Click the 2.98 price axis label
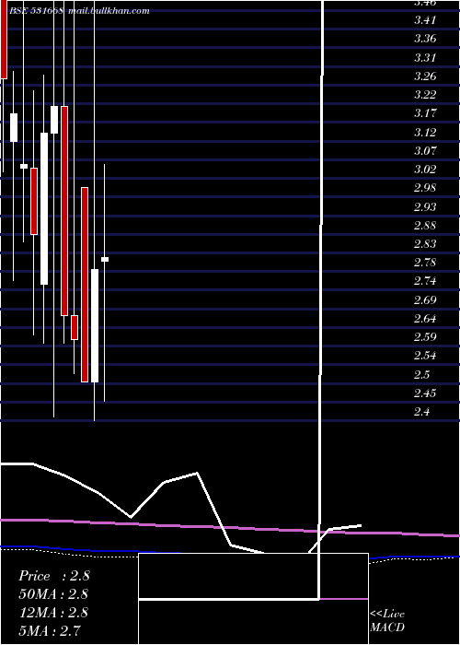Screen dimensions: 460x645 [425, 188]
